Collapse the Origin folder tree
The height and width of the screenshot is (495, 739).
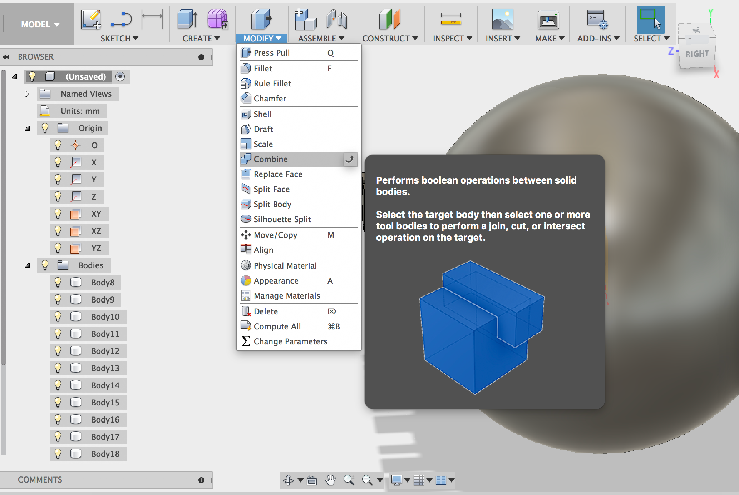[27, 128]
